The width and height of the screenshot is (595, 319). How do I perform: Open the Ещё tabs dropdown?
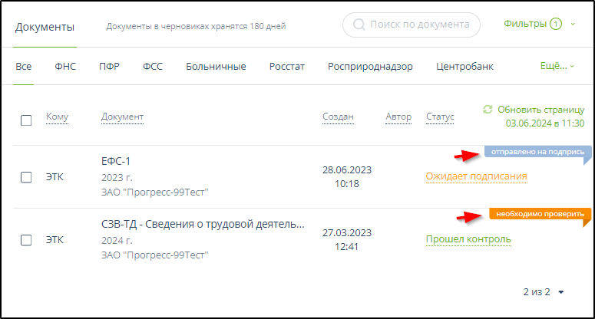pos(557,67)
